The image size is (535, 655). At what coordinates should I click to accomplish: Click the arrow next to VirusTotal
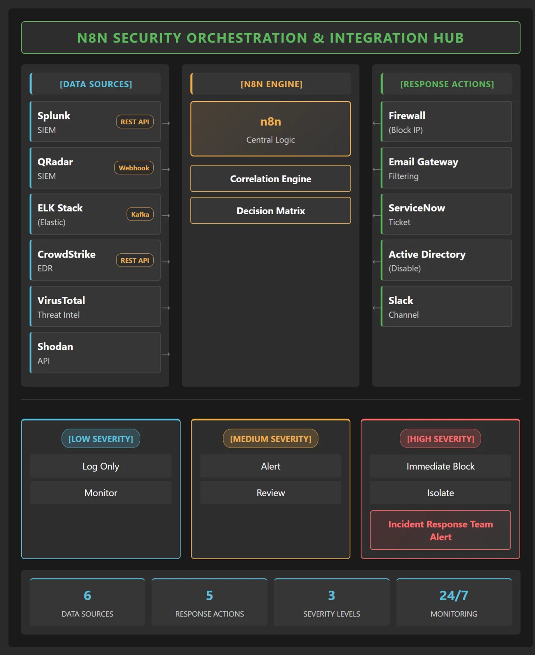click(x=166, y=308)
